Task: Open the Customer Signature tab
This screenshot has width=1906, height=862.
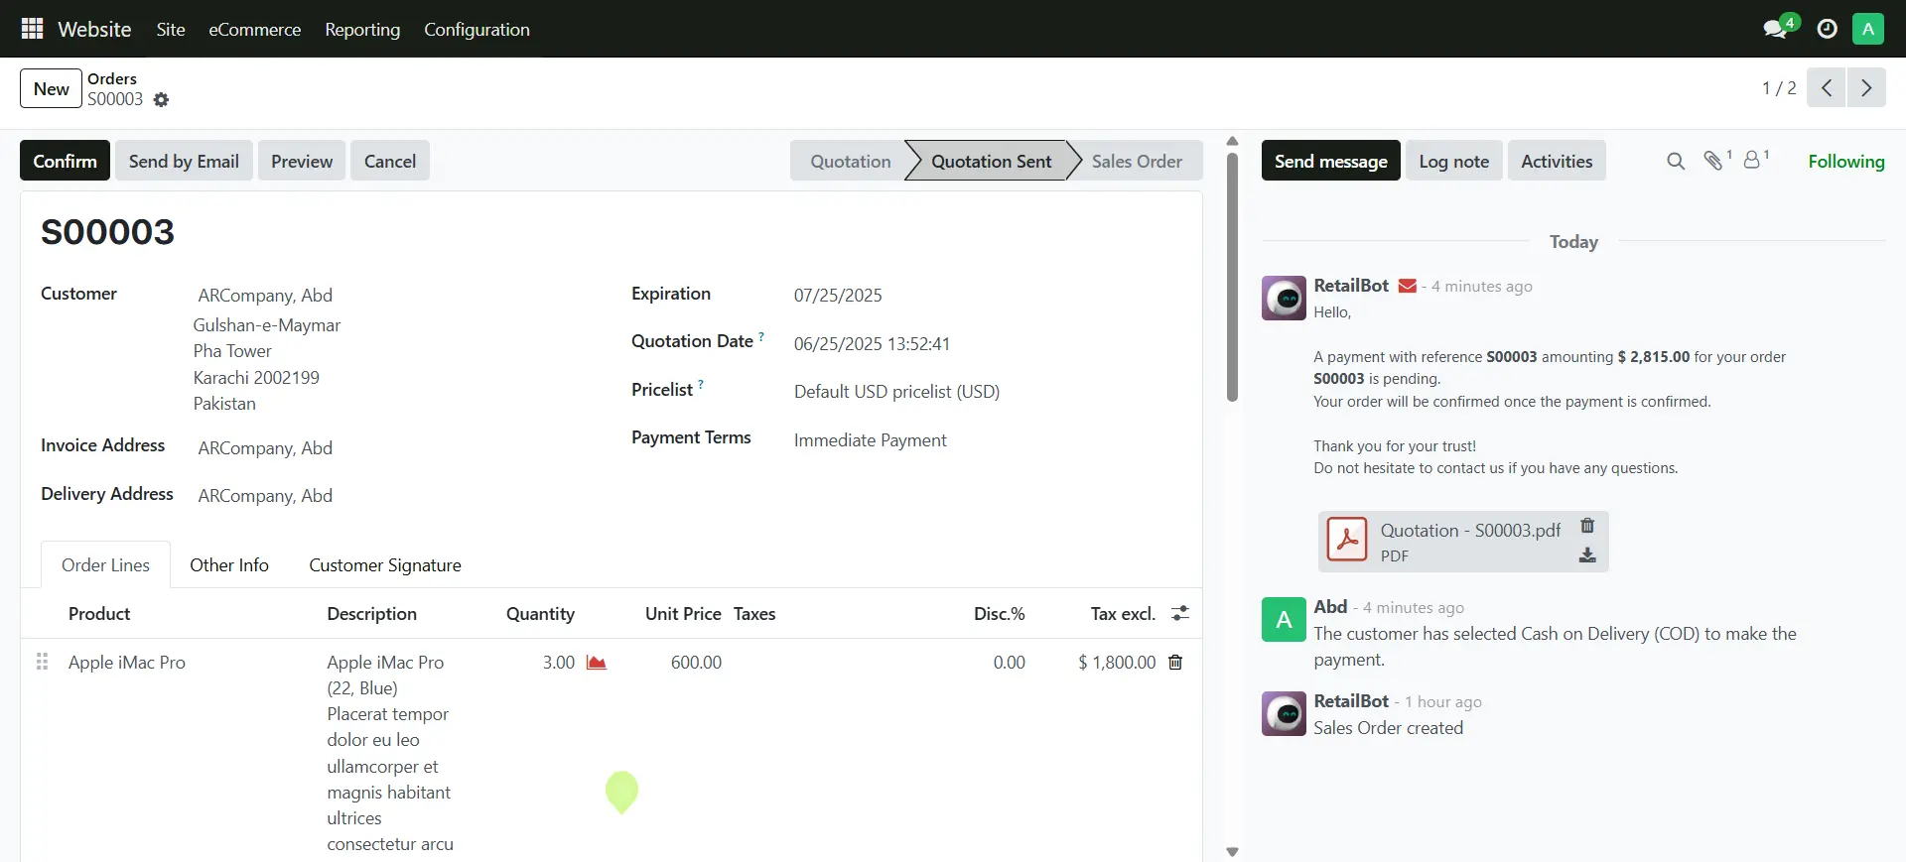Action: [385, 564]
